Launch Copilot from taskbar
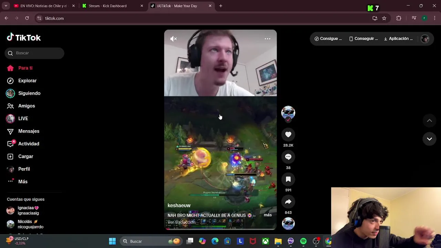The height and width of the screenshot is (248, 441). 202,241
